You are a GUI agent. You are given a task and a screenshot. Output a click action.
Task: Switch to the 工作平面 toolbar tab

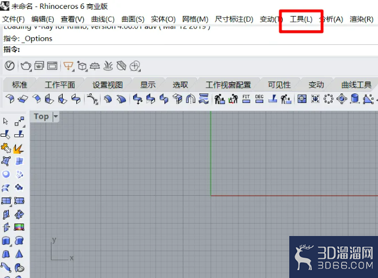pyautogui.click(x=60, y=85)
